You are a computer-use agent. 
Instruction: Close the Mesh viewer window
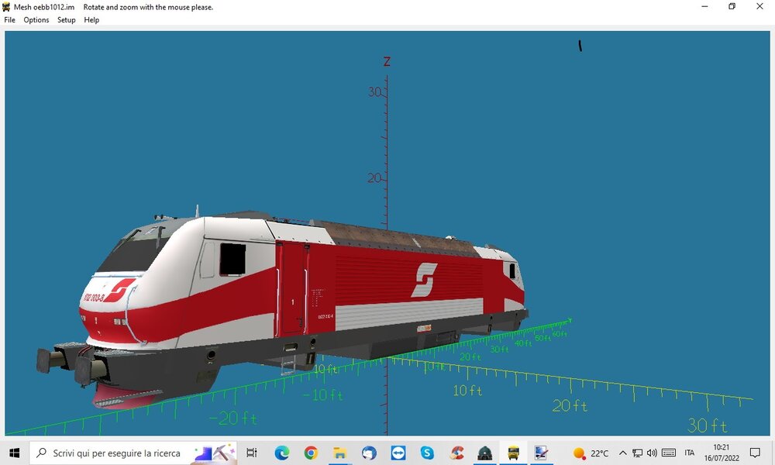click(759, 6)
